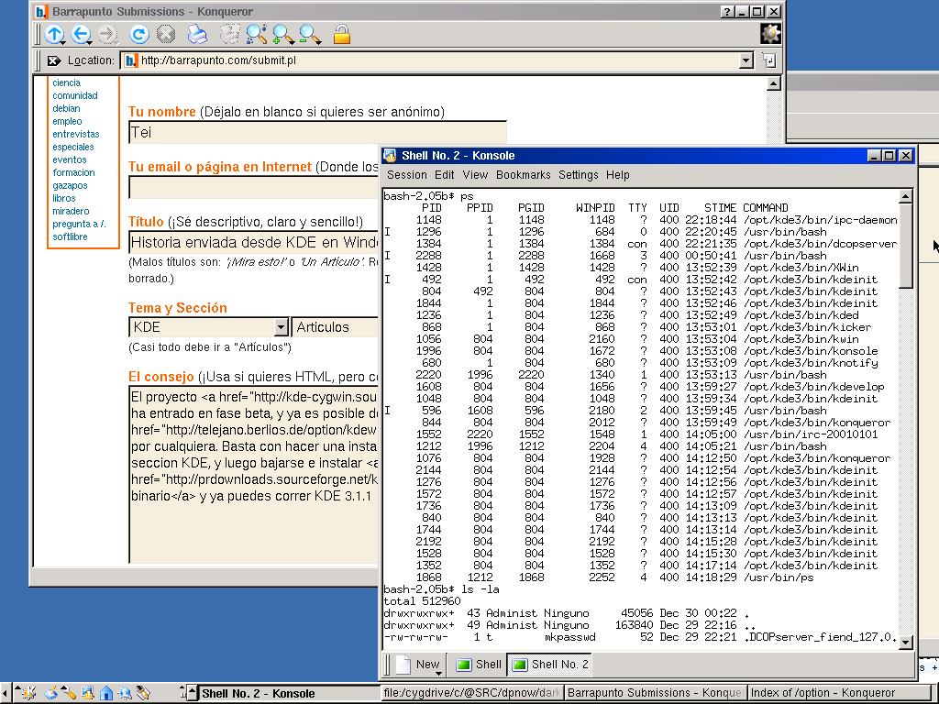The image size is (939, 704).
Task: Activate Barrapunto Submissions taskbar button
Action: pos(655,693)
